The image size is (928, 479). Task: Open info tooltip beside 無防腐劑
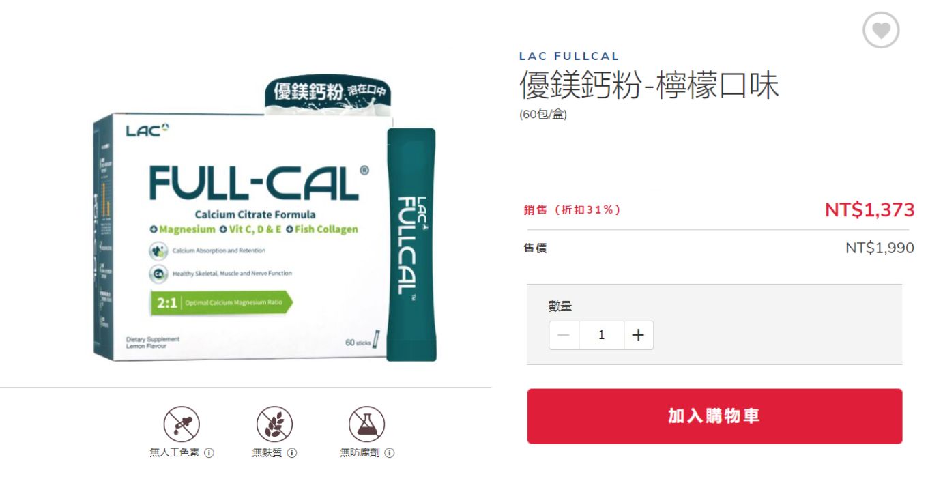(390, 452)
